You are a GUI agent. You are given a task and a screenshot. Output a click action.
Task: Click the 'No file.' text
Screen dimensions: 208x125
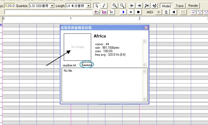68,71
